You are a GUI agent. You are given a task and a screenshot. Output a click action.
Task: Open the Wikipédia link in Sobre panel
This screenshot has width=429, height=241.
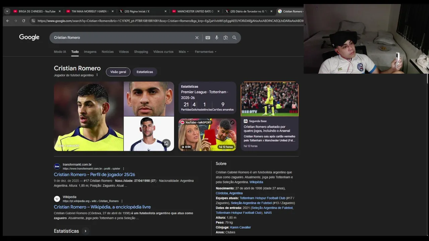(256, 182)
